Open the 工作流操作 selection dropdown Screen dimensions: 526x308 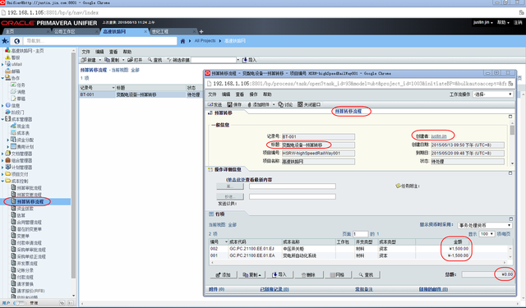(493, 94)
